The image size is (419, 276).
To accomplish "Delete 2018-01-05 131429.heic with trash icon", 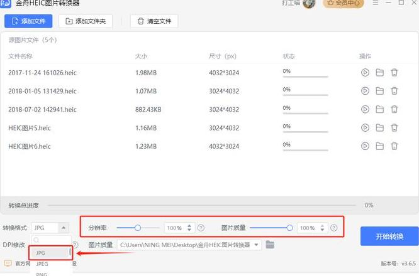I will tap(394, 91).
